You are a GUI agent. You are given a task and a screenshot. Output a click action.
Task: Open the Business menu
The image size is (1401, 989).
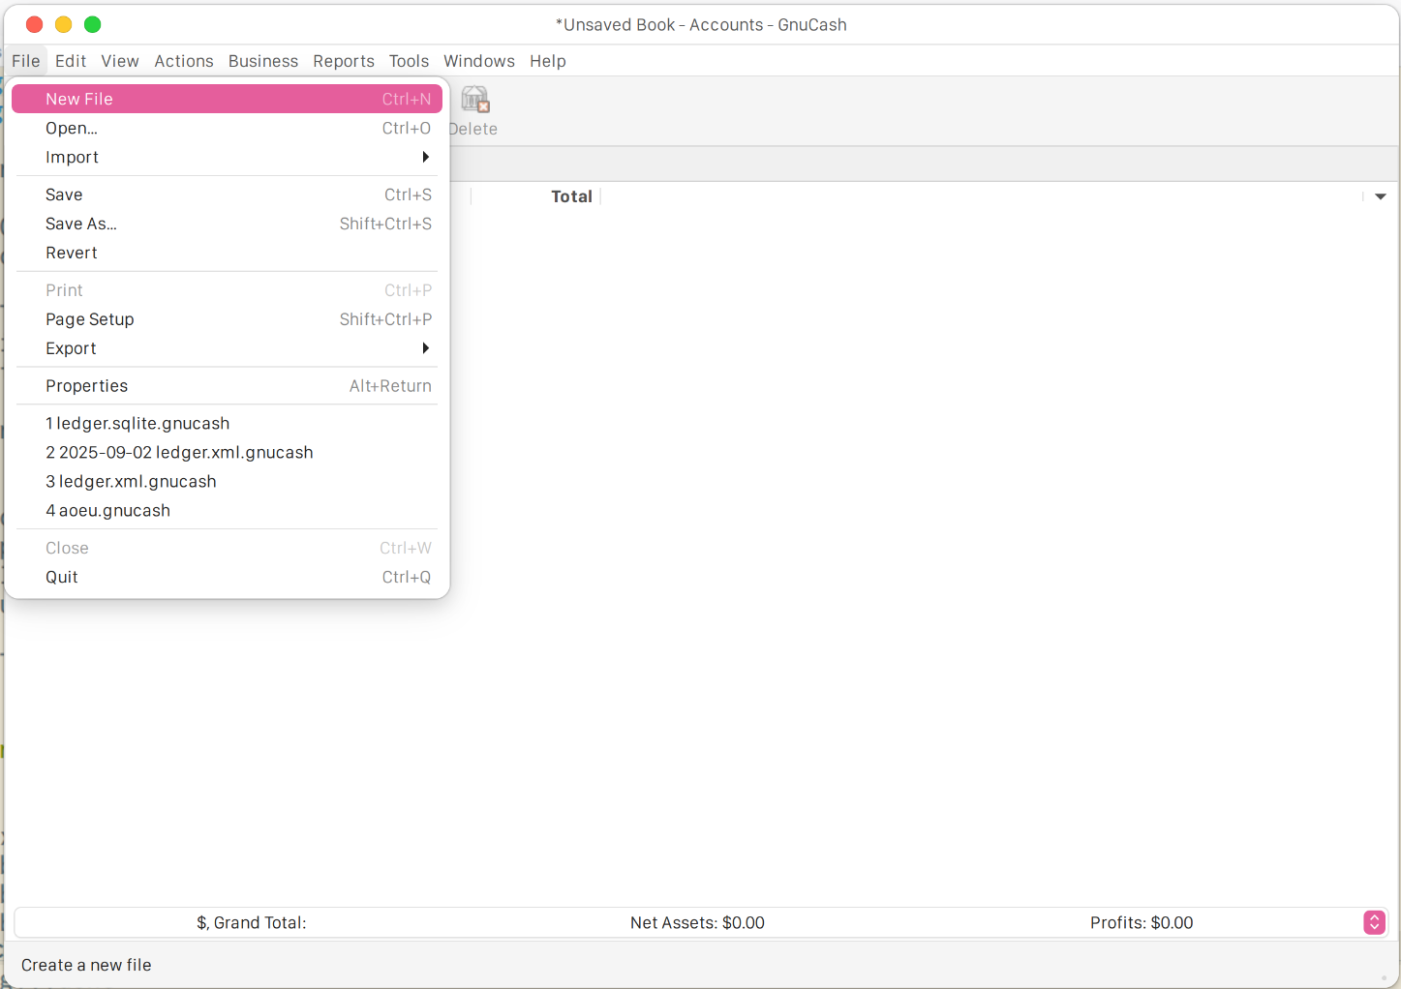pyautogui.click(x=263, y=60)
